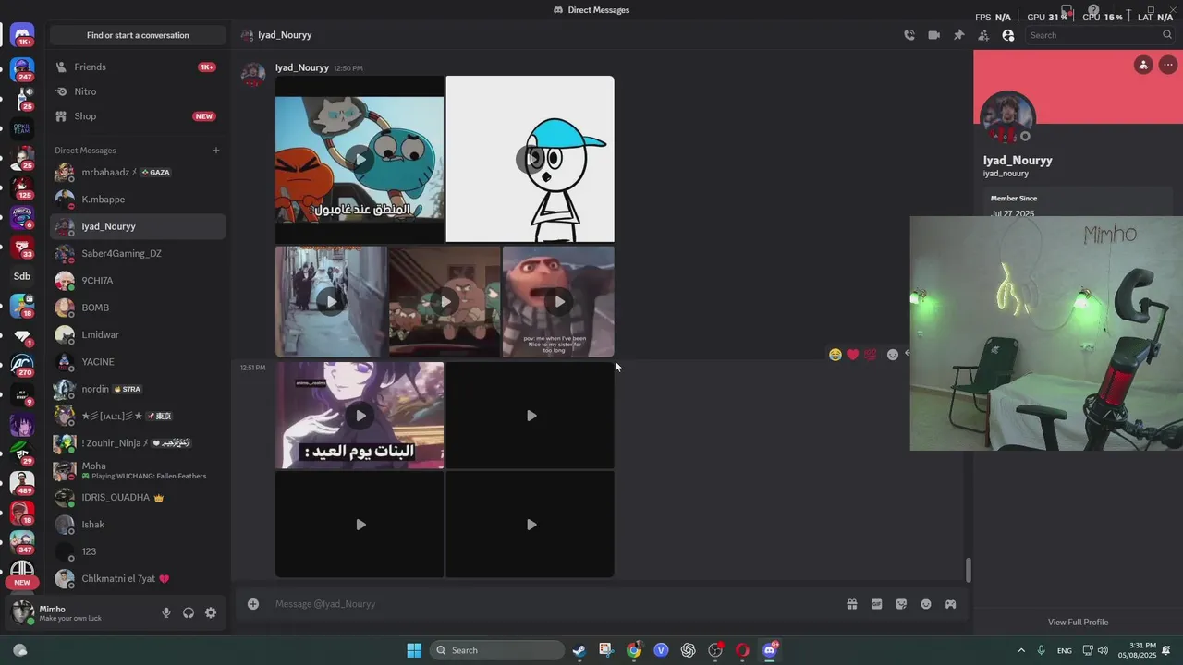1183x665 pixels.
Task: Click the Discord home icon
Action: point(23,34)
